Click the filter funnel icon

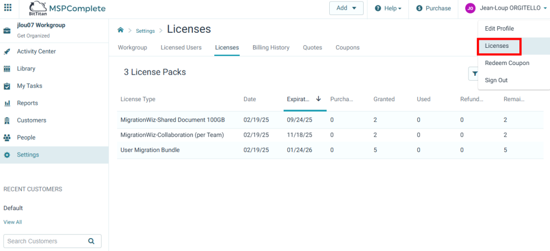[x=475, y=74]
